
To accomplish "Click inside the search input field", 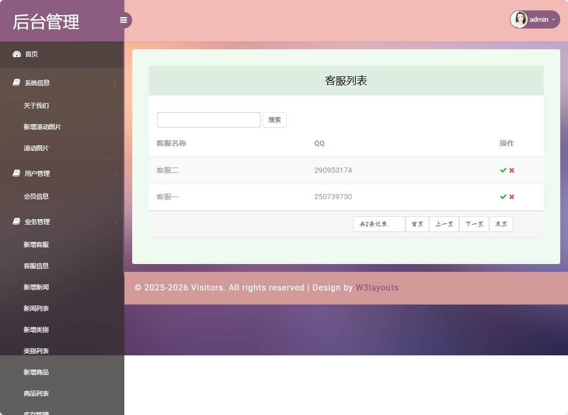I will (x=208, y=120).
